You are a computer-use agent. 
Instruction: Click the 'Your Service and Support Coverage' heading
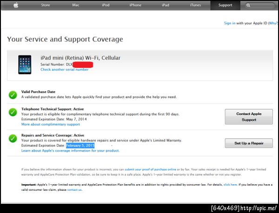click(x=65, y=40)
